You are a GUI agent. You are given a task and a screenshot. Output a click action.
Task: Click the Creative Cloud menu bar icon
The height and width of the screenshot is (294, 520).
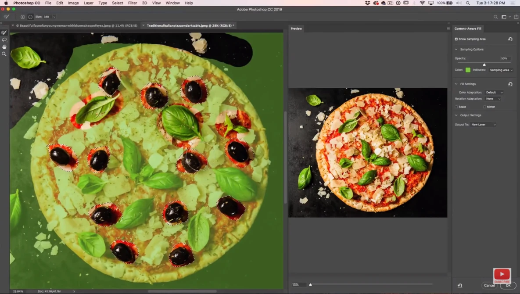tap(376, 3)
